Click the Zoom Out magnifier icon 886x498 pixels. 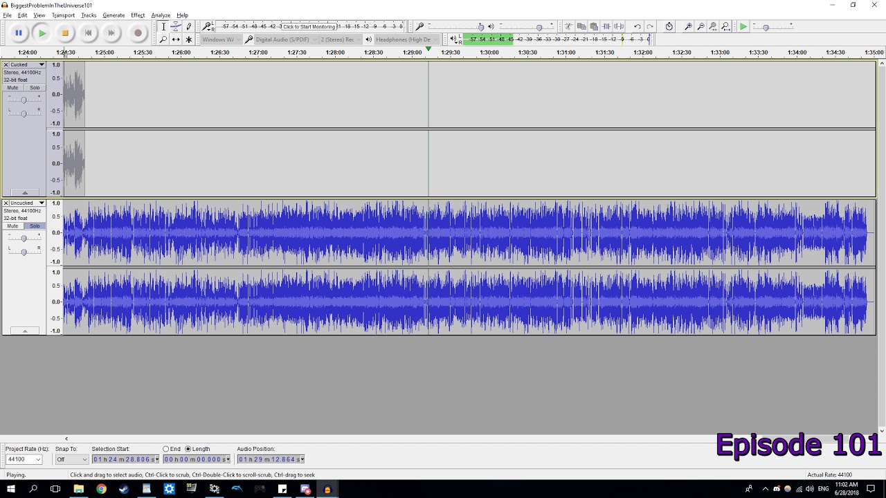coord(700,26)
